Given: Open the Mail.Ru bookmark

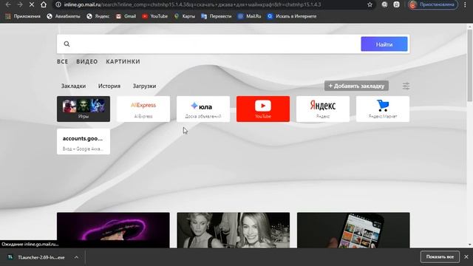Looking at the screenshot, I should (250, 16).
